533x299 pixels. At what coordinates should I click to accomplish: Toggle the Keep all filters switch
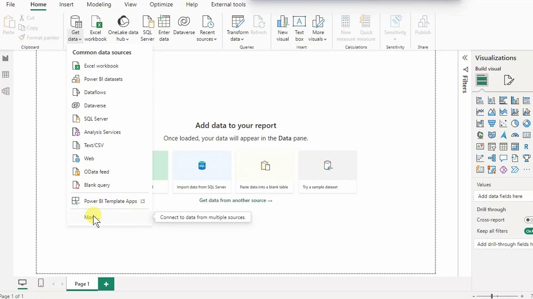point(528,231)
